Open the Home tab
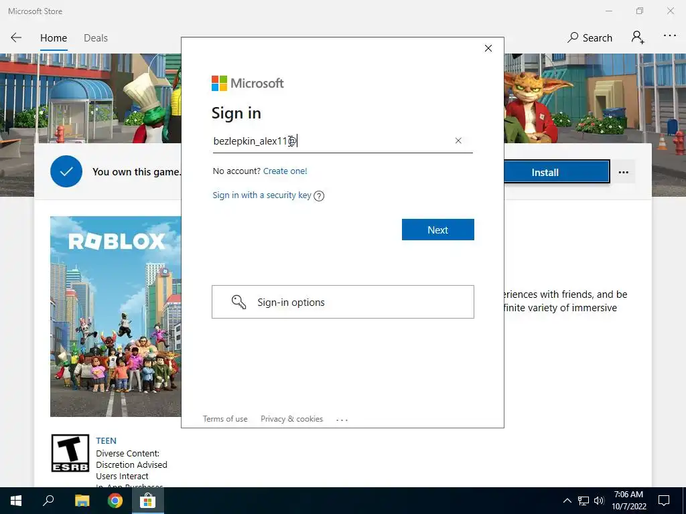Viewport: 686px width, 514px height. point(54,38)
